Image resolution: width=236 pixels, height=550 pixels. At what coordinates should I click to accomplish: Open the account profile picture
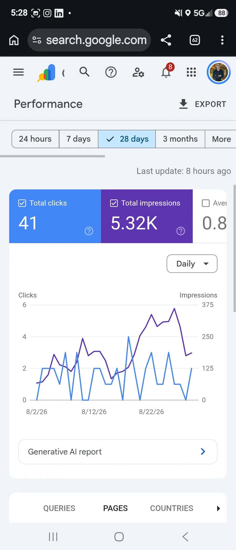[x=218, y=72]
